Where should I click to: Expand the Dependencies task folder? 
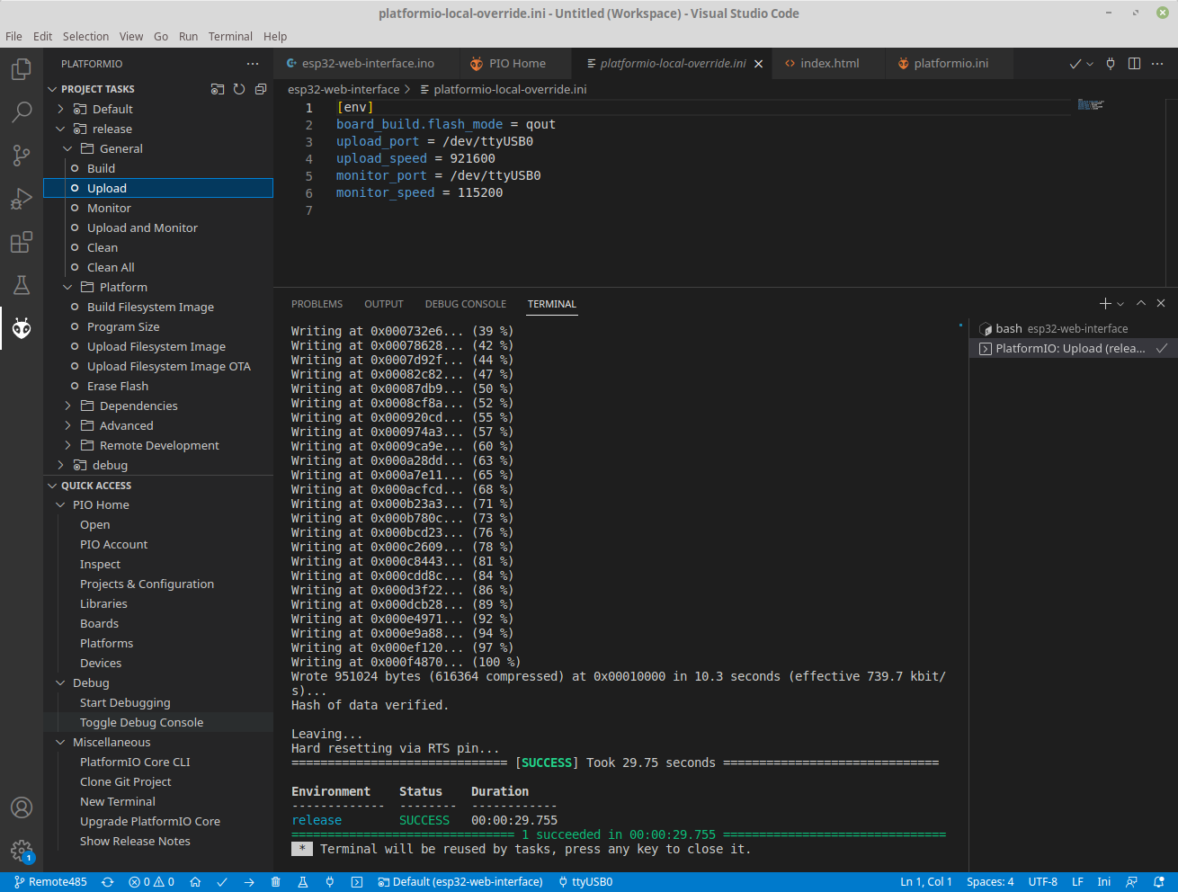(67, 406)
